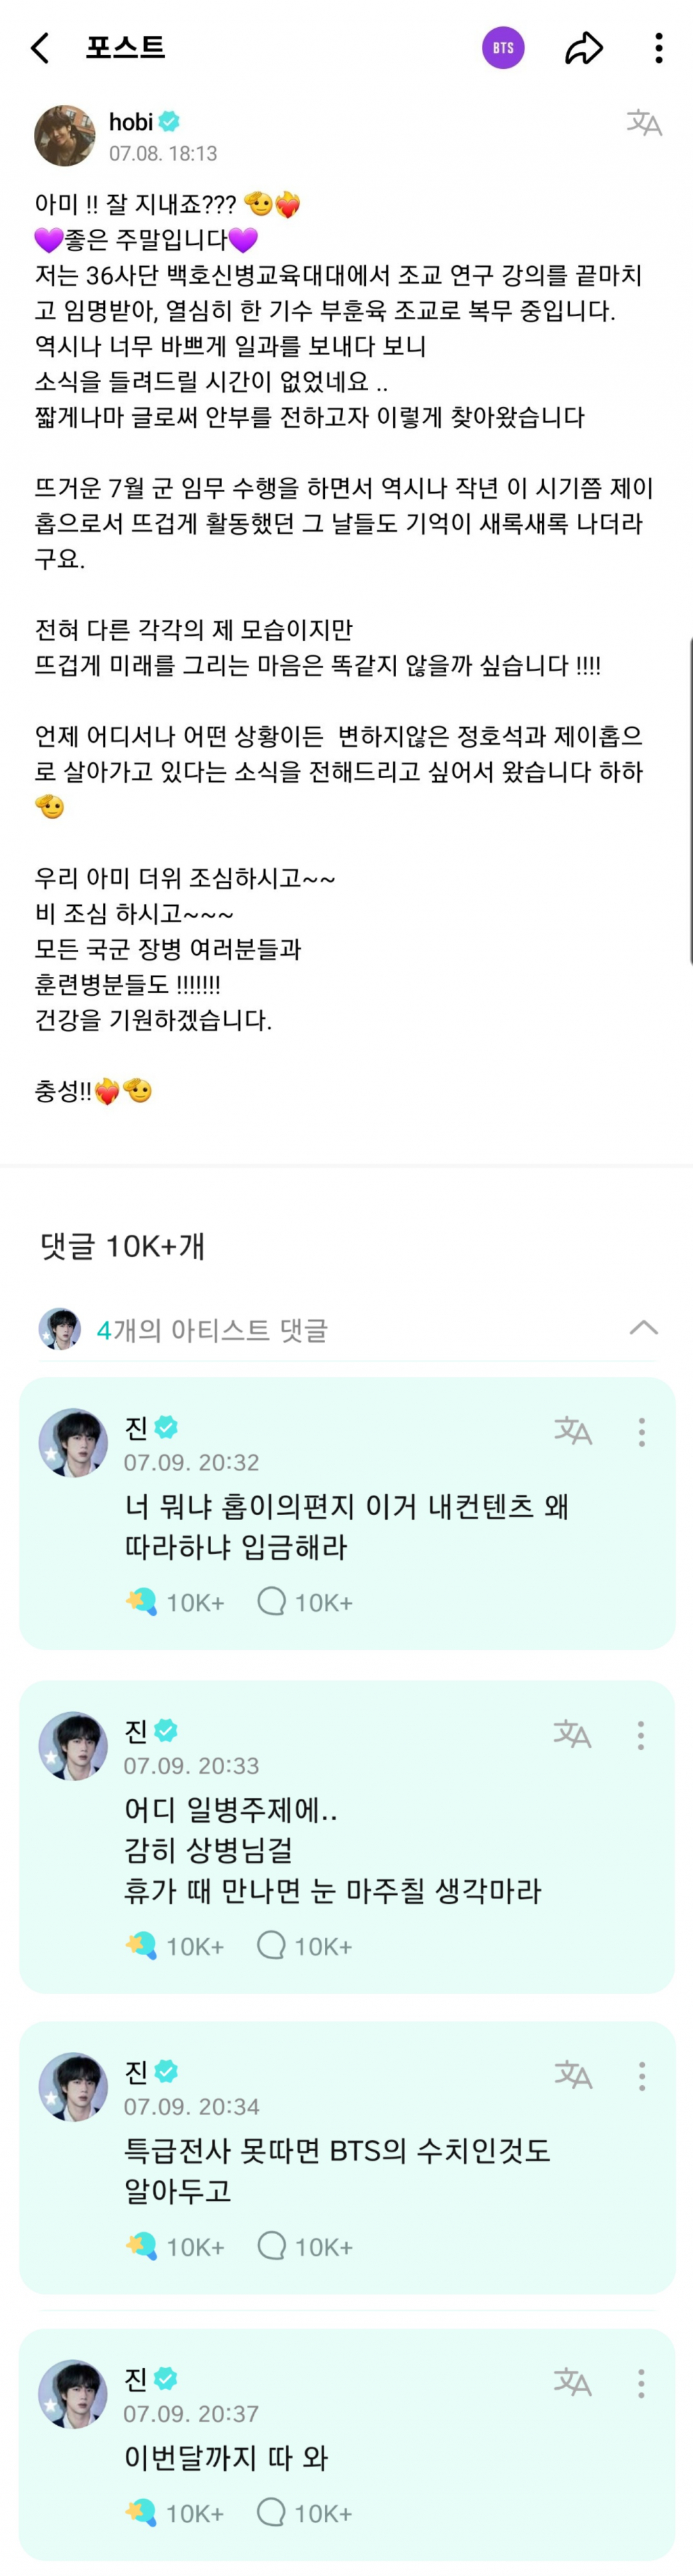Tap the share arrow icon
Screen dimensions: 693x2576
(584, 48)
